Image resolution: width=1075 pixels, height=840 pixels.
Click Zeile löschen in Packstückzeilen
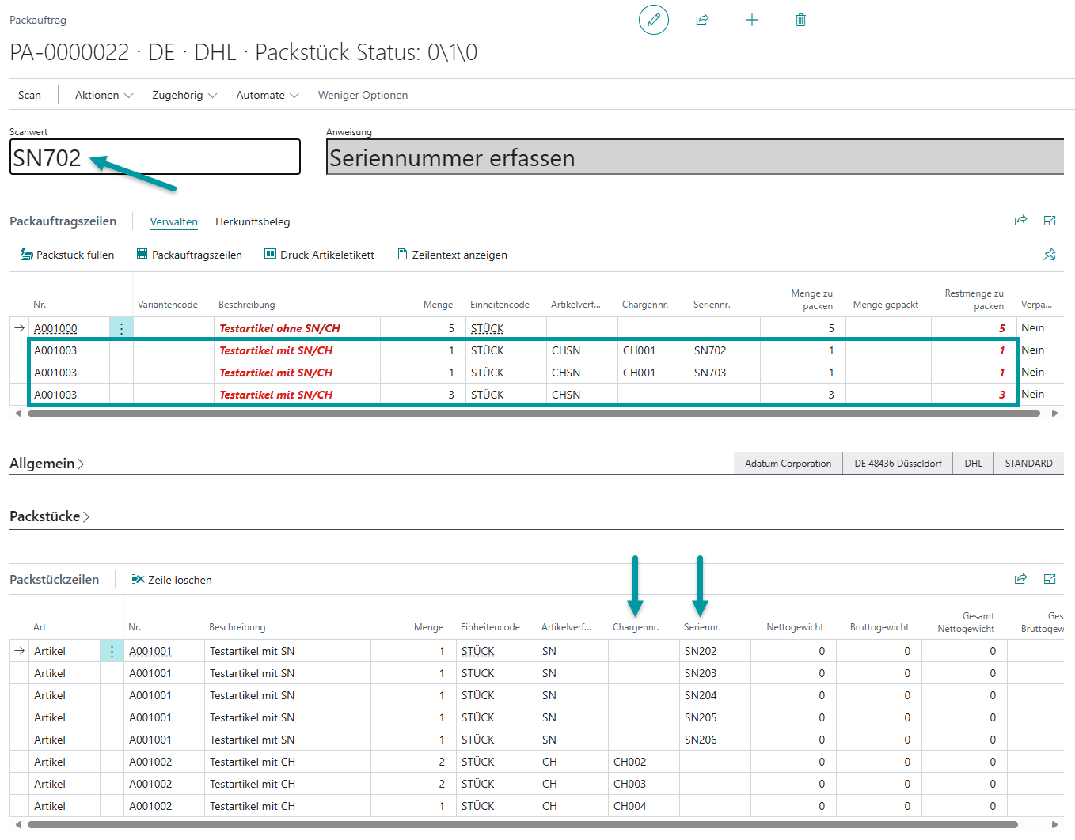click(x=172, y=580)
